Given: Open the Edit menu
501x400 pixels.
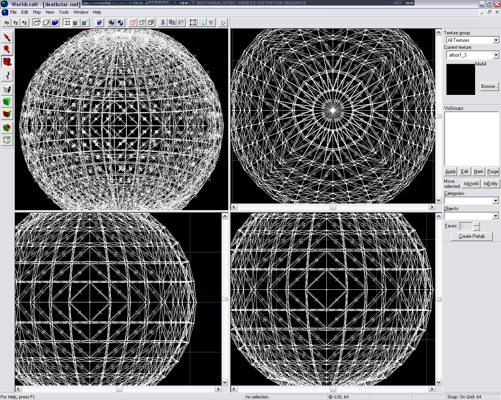Looking at the screenshot, I should point(25,12).
